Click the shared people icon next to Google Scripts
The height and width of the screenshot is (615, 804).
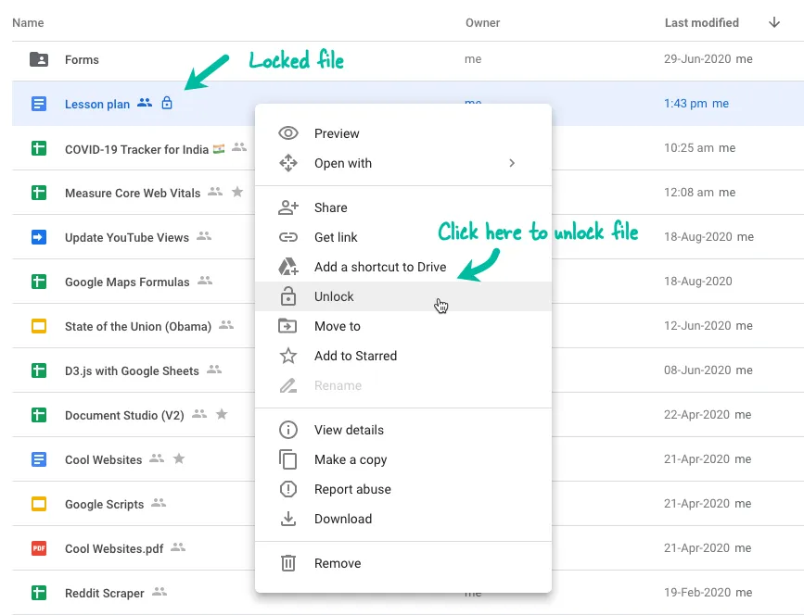160,504
